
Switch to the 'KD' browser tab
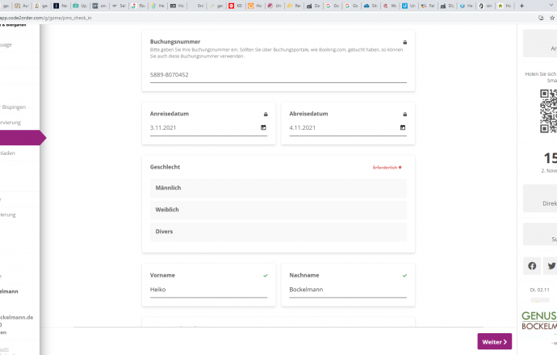coord(236,6)
